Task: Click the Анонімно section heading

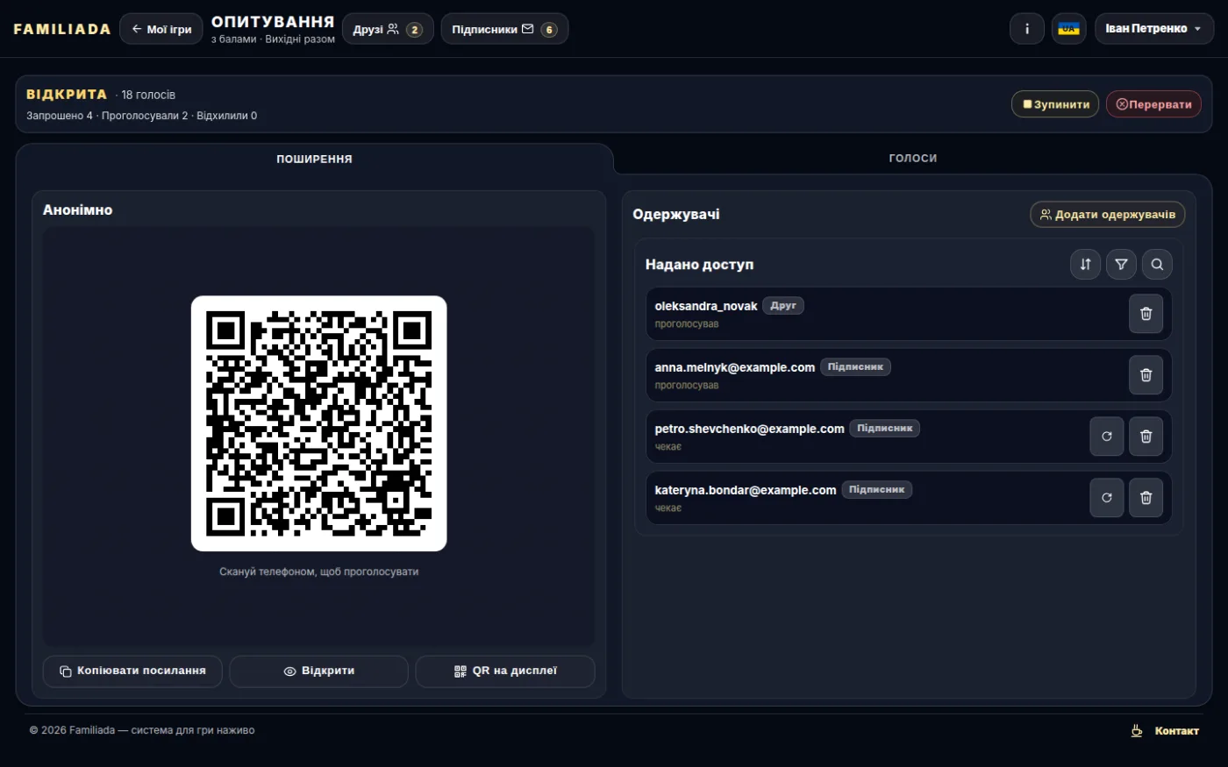Action: [x=78, y=210]
